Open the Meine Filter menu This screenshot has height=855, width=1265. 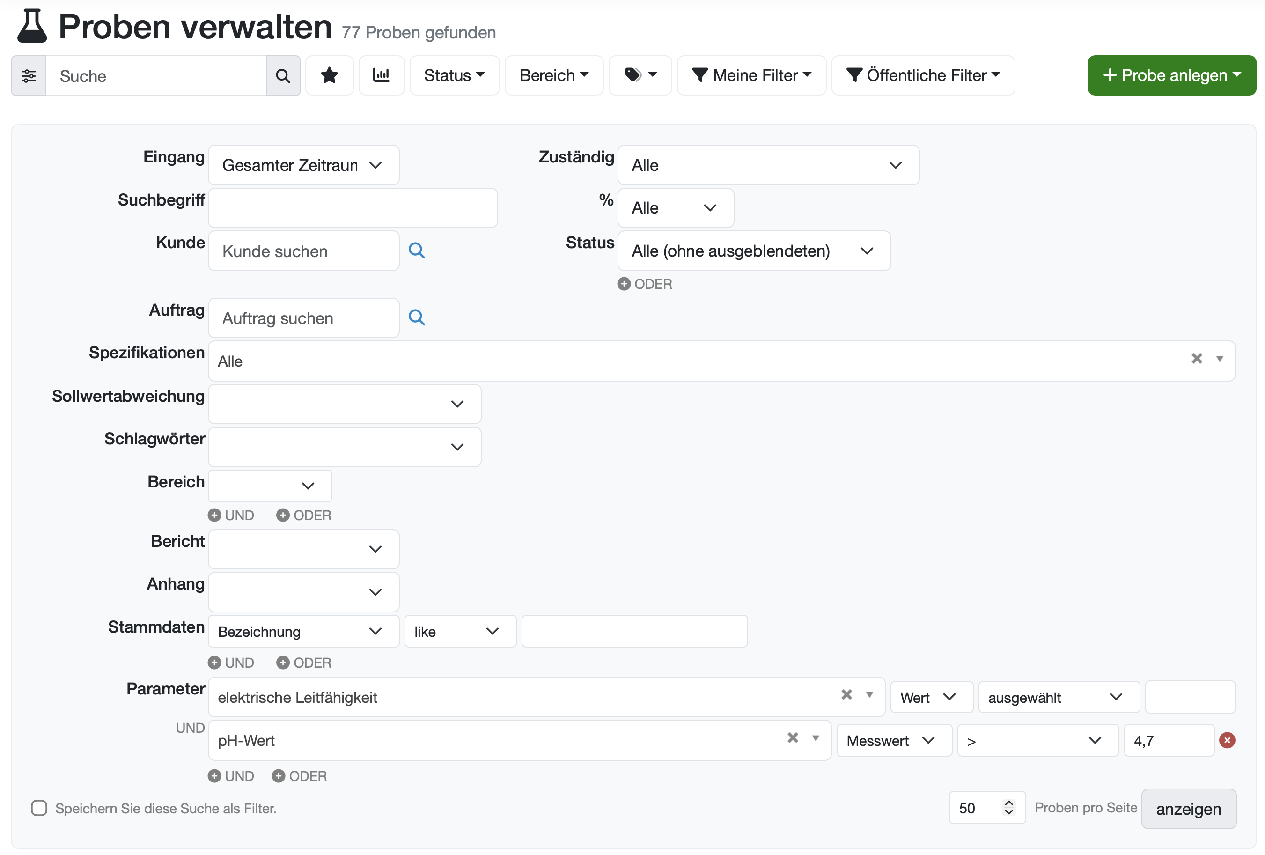pos(751,75)
